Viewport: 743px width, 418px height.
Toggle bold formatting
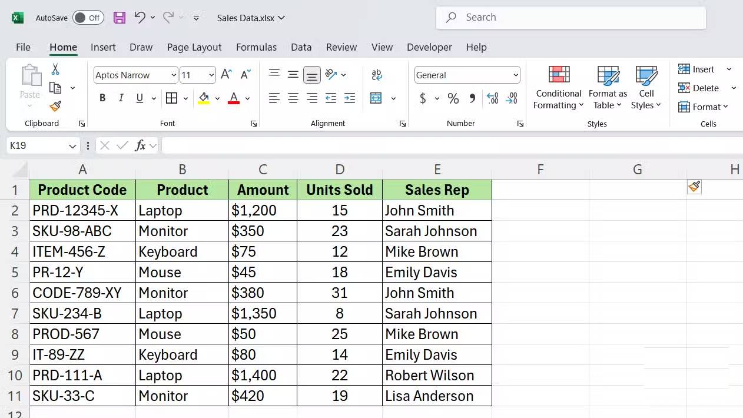tap(102, 98)
